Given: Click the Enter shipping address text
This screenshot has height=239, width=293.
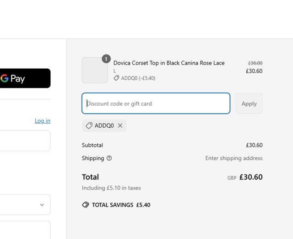Looking at the screenshot, I should pyautogui.click(x=233, y=158).
